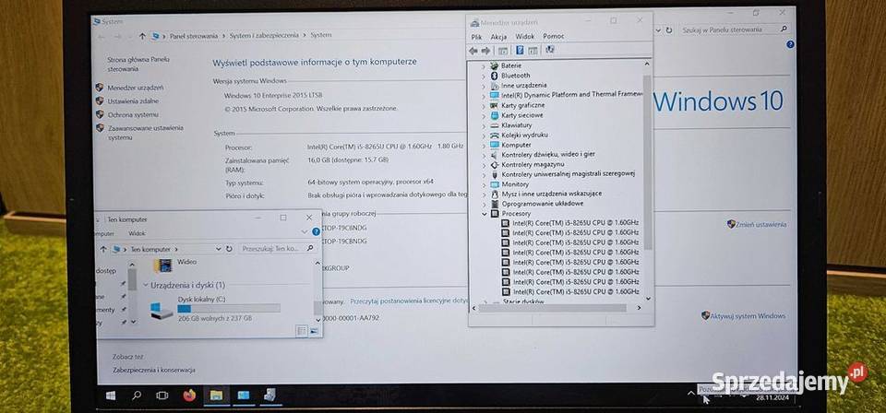
Task: Collapse the Procesory node
Action: pyautogui.click(x=485, y=214)
